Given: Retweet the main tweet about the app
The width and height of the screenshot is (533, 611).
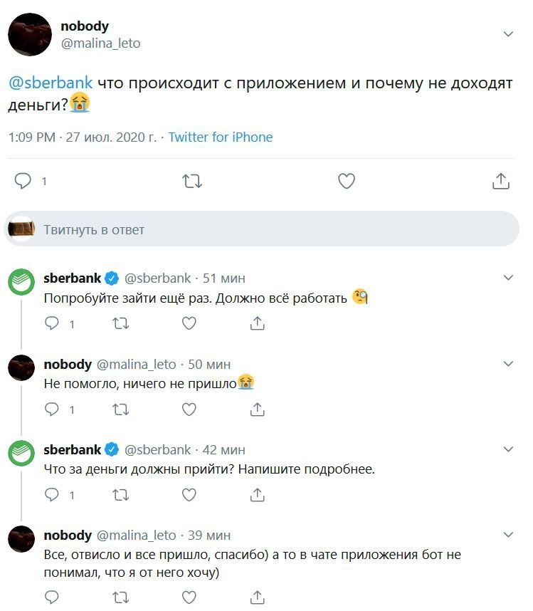Looking at the screenshot, I should [192, 182].
